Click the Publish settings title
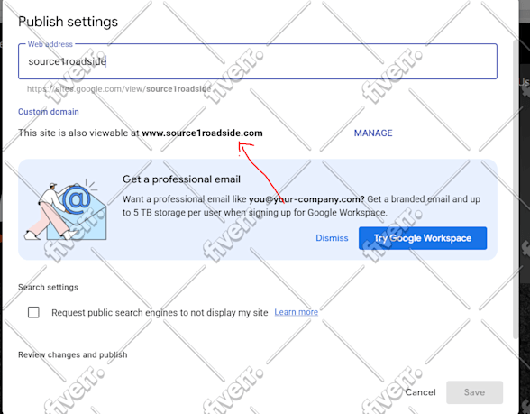 68,22
